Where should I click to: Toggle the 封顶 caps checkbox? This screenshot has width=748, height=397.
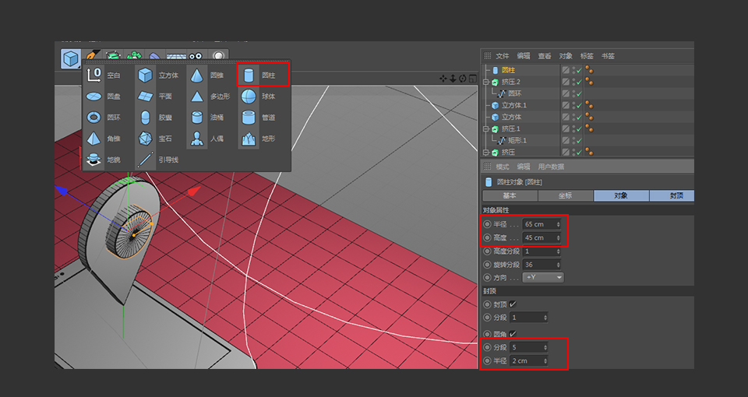point(513,304)
